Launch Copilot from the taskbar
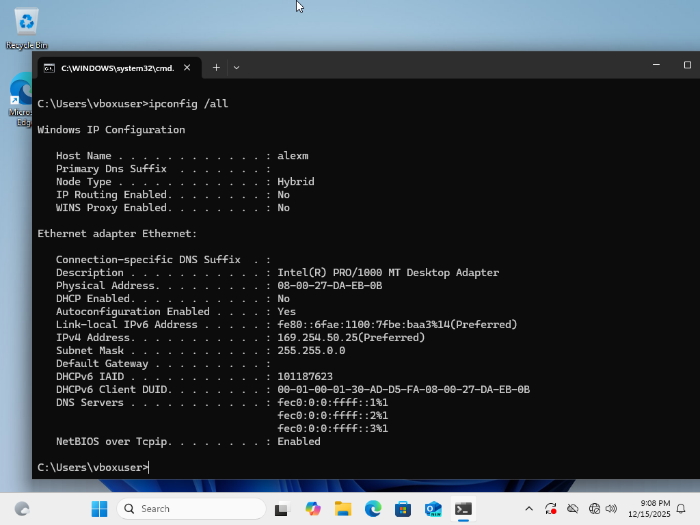Image resolution: width=700 pixels, height=525 pixels. pyautogui.click(x=313, y=509)
